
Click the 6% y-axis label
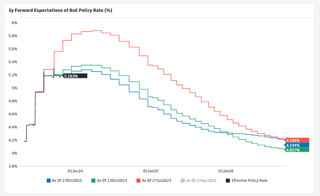(x=14, y=23)
